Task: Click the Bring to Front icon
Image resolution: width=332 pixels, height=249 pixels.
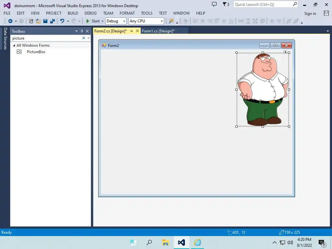Action: coord(289,21)
